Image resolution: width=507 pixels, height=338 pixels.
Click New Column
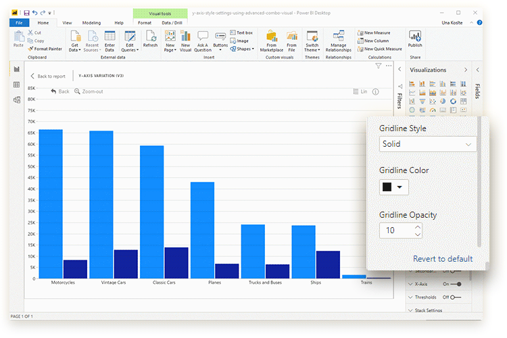click(x=373, y=41)
